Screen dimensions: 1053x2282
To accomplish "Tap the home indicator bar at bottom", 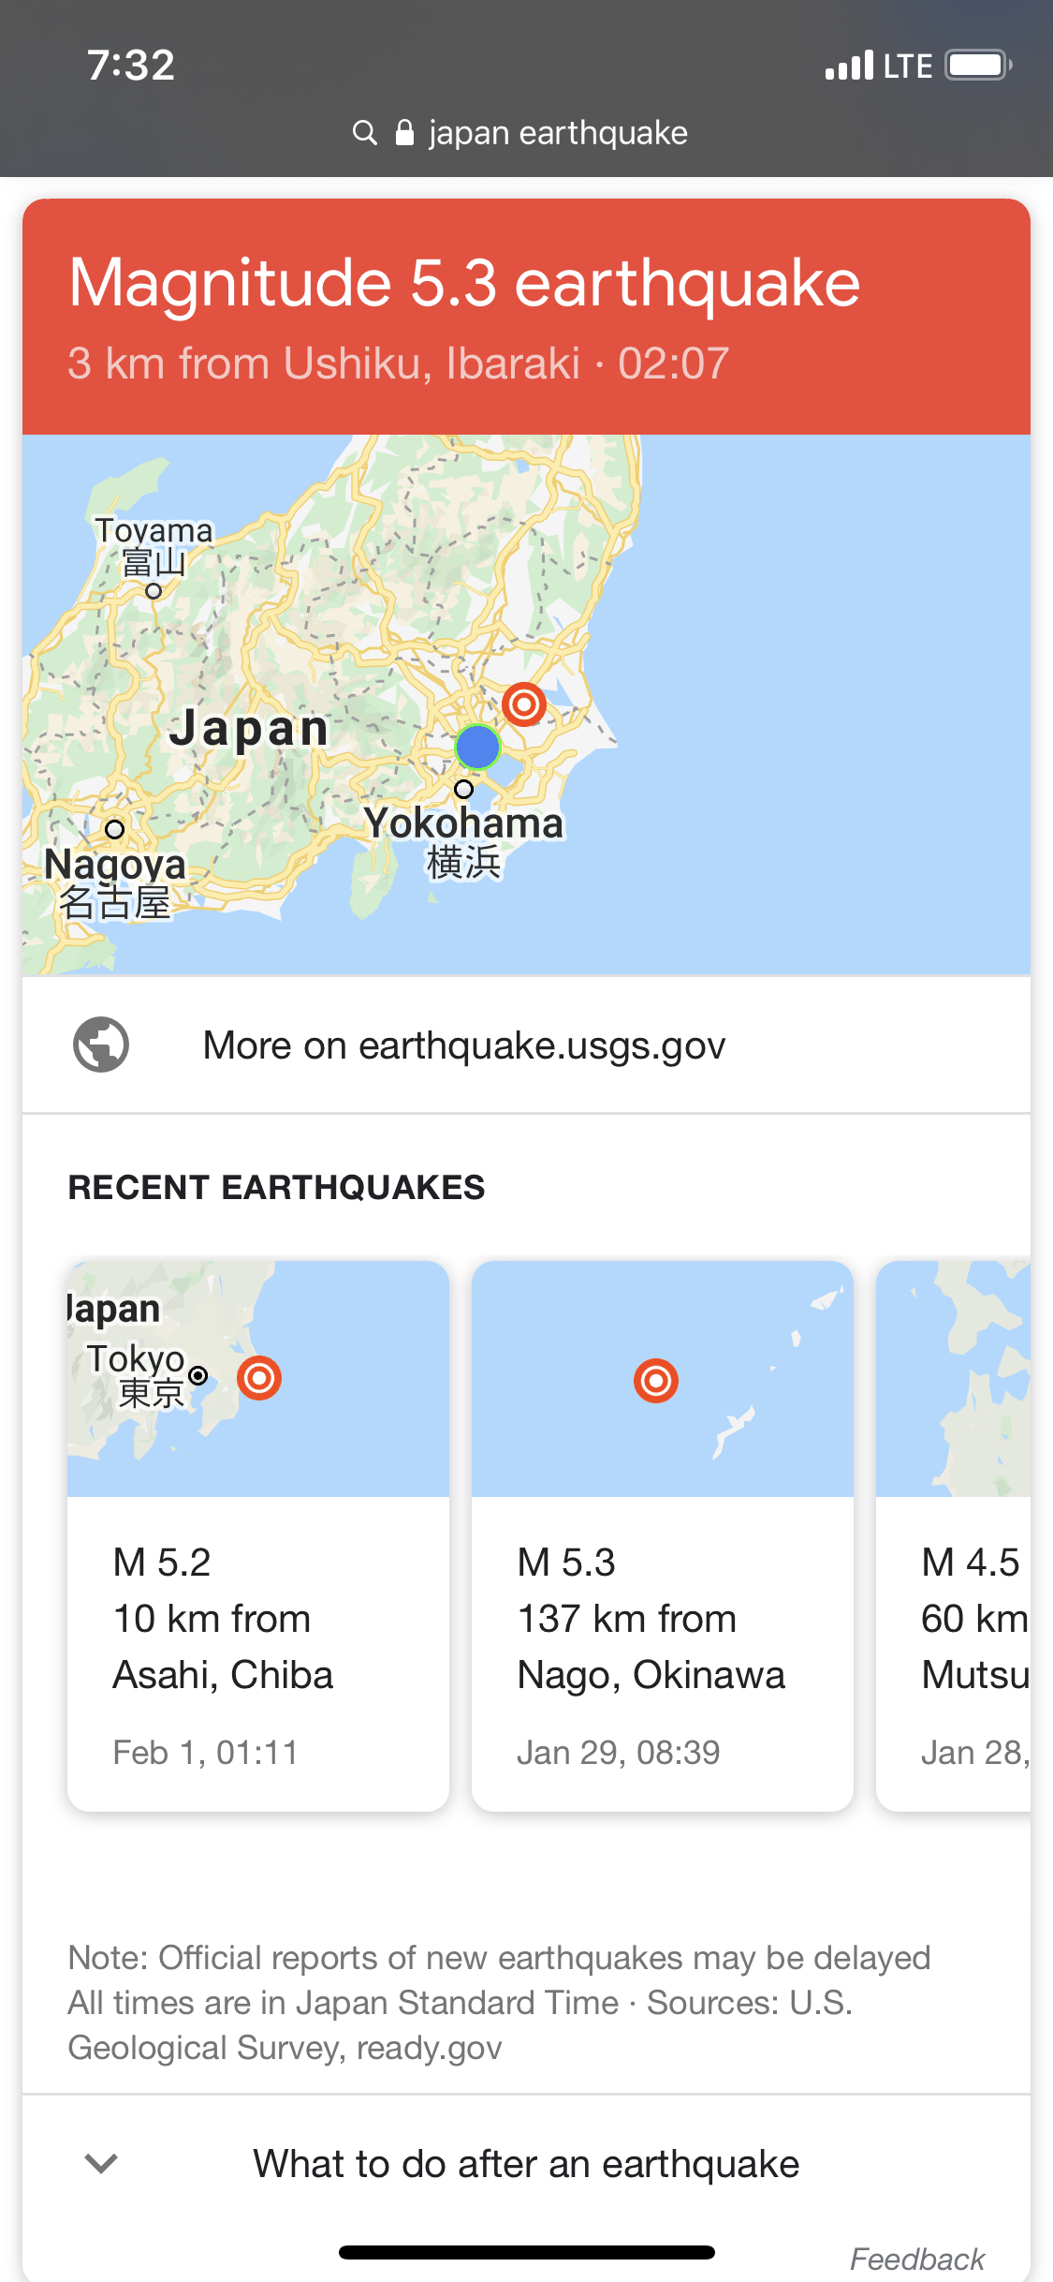I will coord(526,2252).
